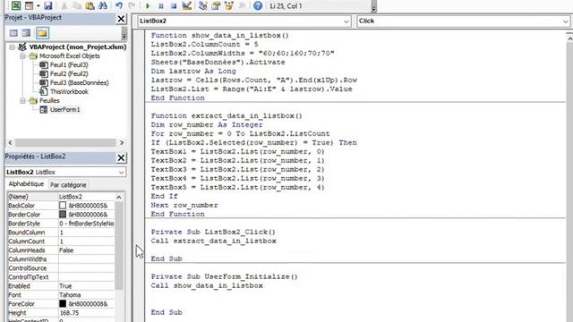Screen dimensions: 573x322
Task: Click the Paste clipboard icon
Action: tap(90, 5)
